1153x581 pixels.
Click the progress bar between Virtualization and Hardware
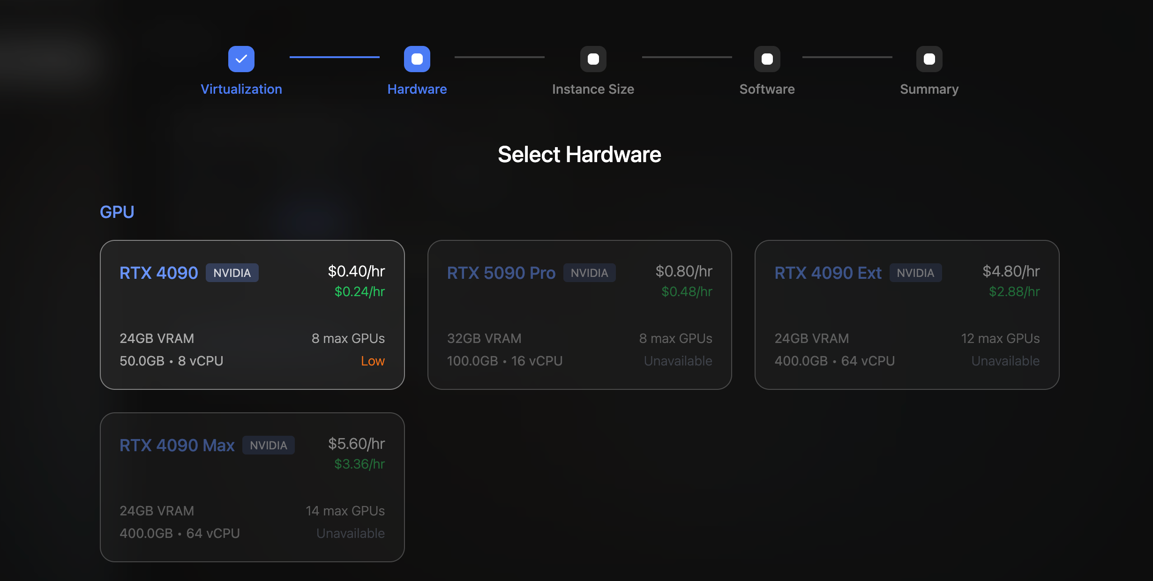[x=334, y=58]
